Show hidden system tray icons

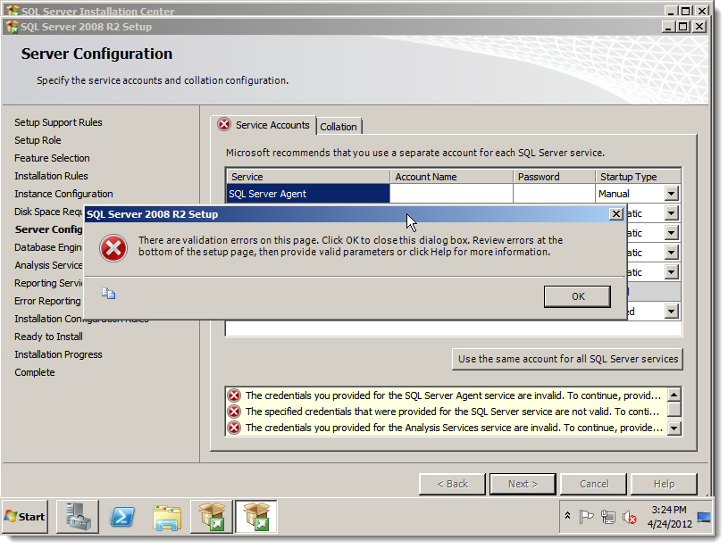coord(567,516)
